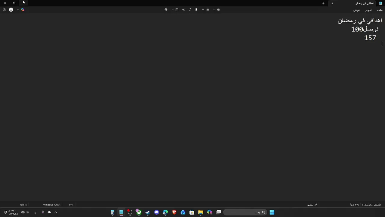Expand the list style dropdown arrow
The image size is (385, 217).
tap(203, 10)
